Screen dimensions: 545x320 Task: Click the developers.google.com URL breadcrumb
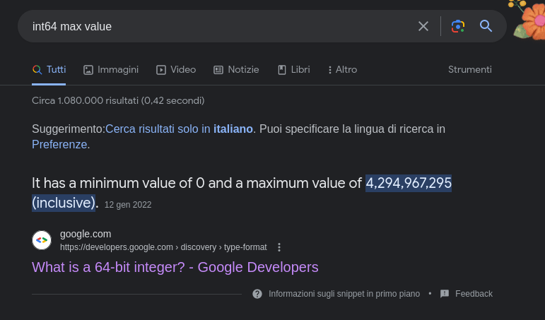(x=163, y=247)
